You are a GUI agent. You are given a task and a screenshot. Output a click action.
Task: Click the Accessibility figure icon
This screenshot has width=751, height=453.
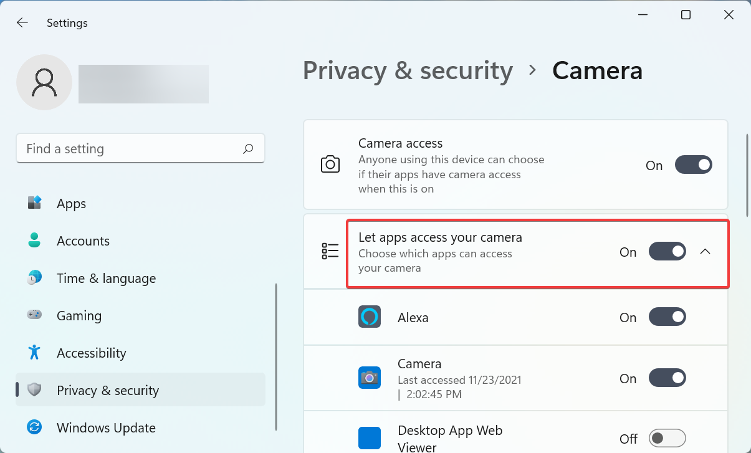34,353
